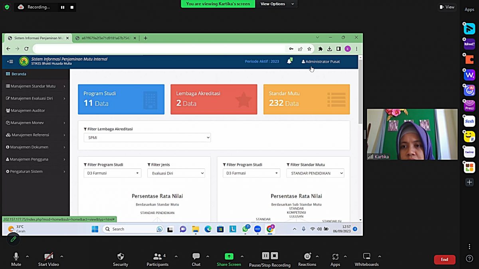Open the Participants panel
Image resolution: width=479 pixels, height=269 pixels.
pyautogui.click(x=157, y=257)
